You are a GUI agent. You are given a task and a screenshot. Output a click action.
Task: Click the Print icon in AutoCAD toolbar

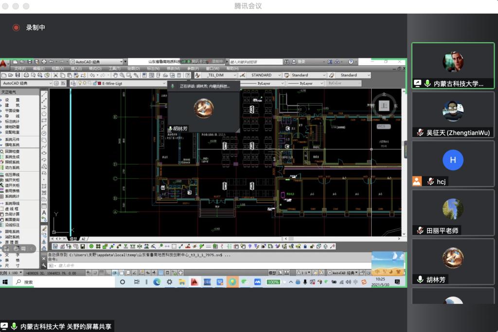pos(26,75)
